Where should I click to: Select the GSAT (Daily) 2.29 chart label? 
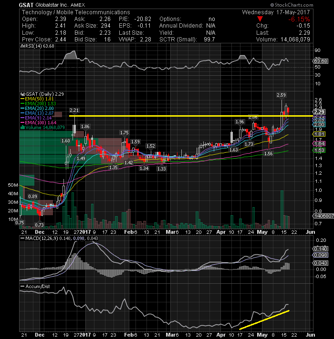click(x=45, y=94)
